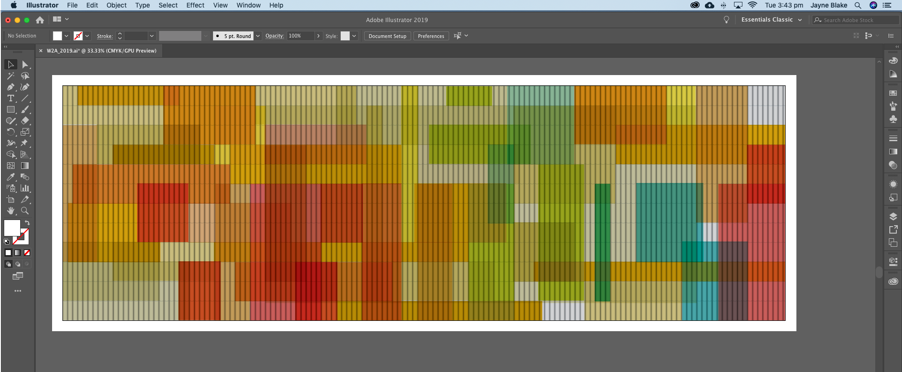Click the Preferences button
This screenshot has width=902, height=372.
click(x=431, y=36)
